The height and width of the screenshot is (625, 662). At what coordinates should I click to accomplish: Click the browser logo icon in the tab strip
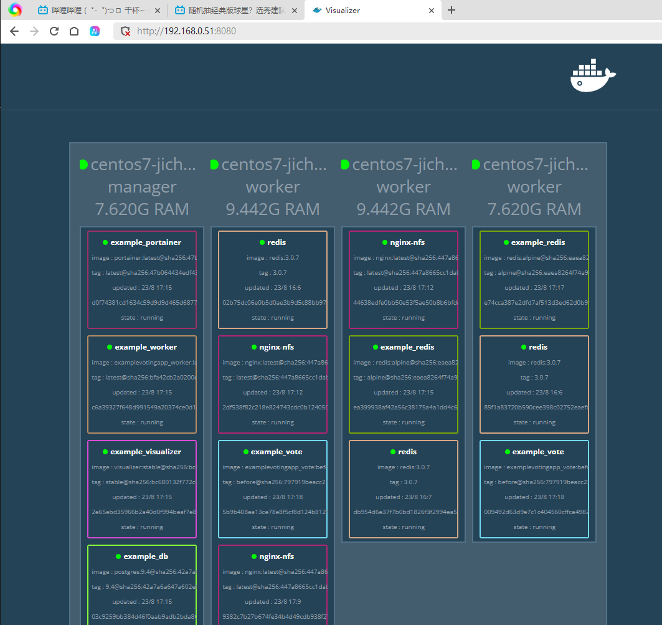pyautogui.click(x=15, y=10)
